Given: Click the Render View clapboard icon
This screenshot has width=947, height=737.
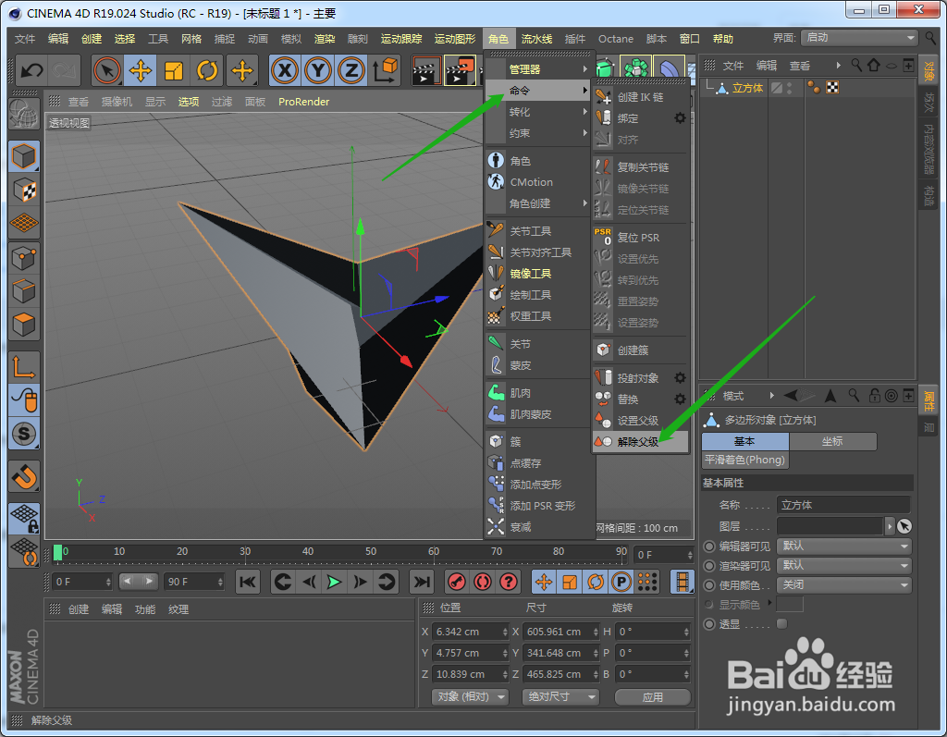Looking at the screenshot, I should 427,70.
